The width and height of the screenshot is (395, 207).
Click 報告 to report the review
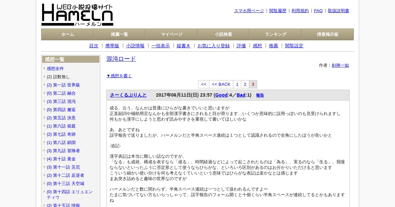click(260, 95)
